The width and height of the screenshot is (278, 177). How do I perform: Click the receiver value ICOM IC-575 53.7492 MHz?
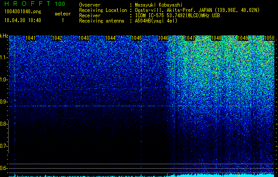(x=177, y=15)
